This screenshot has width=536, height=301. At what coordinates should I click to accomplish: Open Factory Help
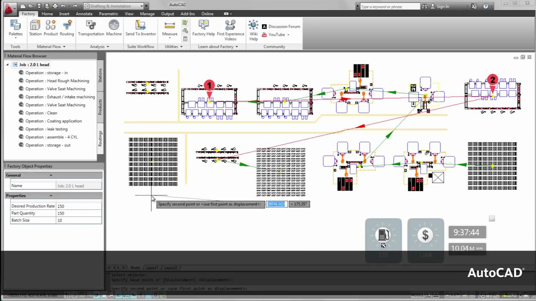204,28
